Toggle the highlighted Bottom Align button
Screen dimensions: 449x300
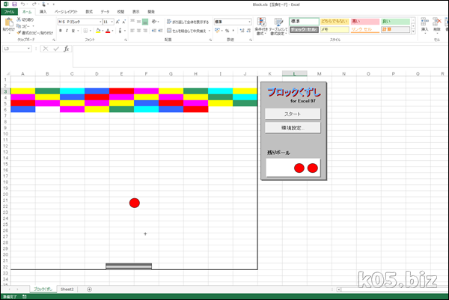(145, 22)
